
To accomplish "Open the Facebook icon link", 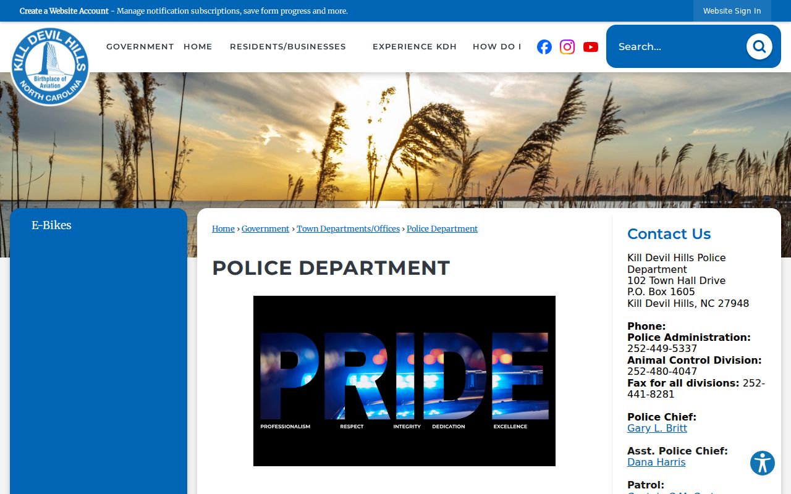I will click(x=544, y=47).
